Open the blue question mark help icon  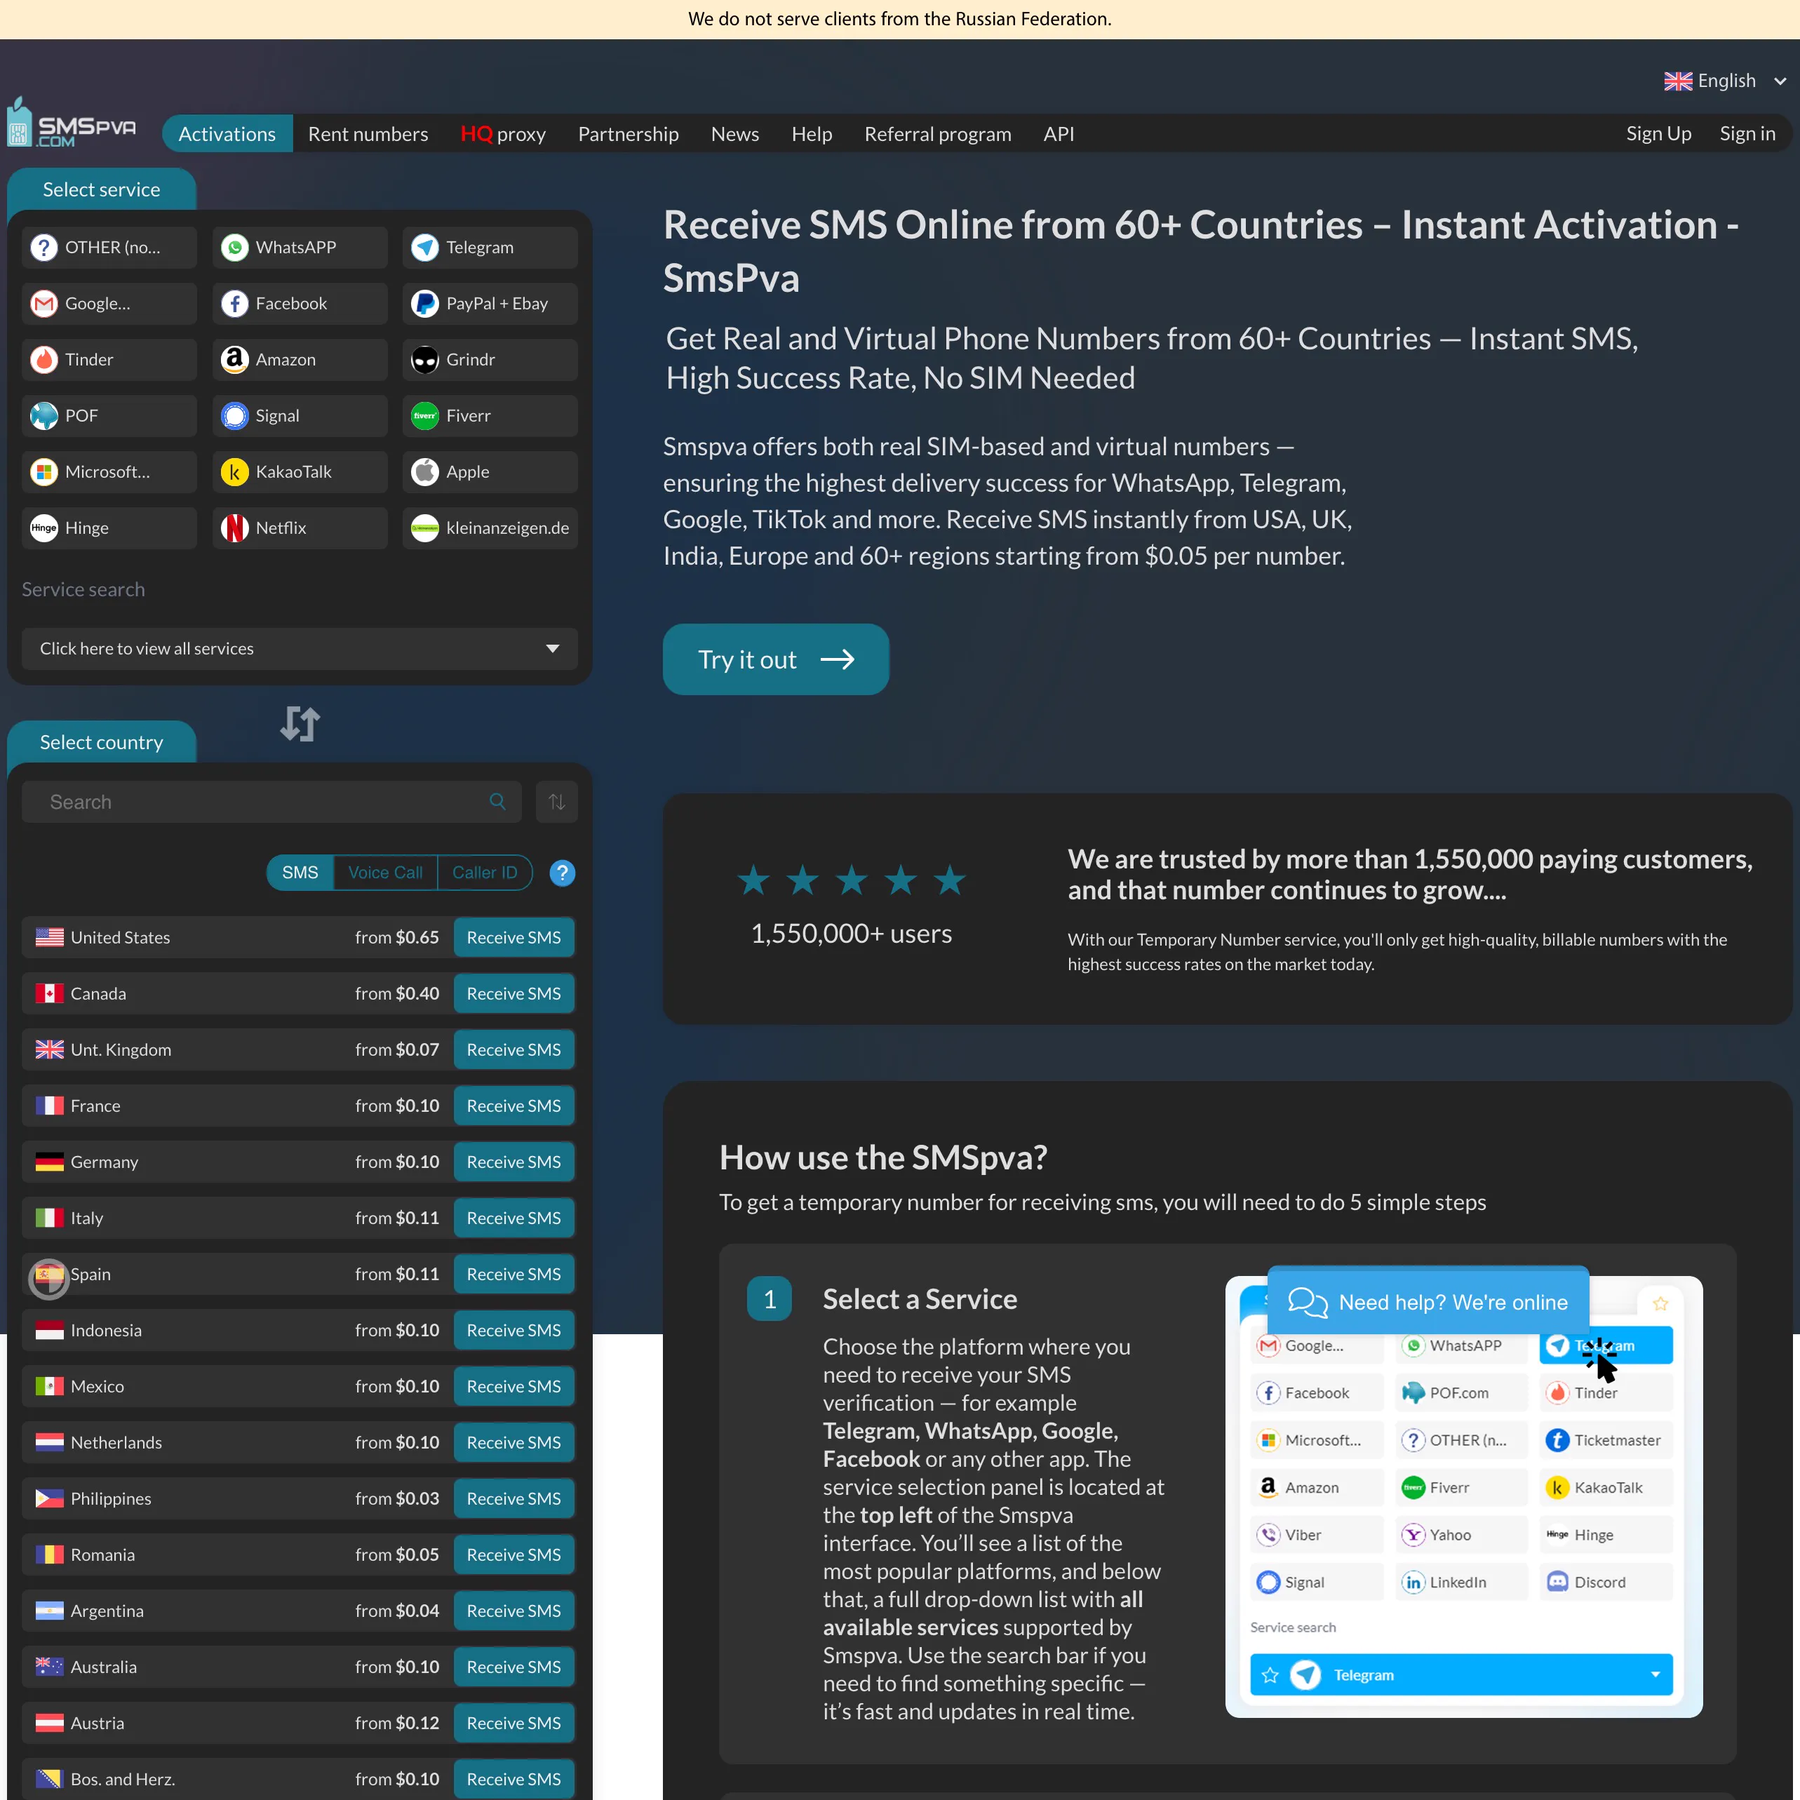(x=562, y=873)
